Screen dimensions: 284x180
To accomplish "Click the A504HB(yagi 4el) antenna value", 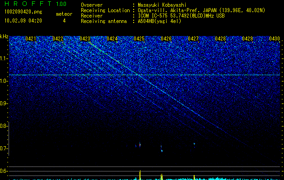I will tap(159, 21).
